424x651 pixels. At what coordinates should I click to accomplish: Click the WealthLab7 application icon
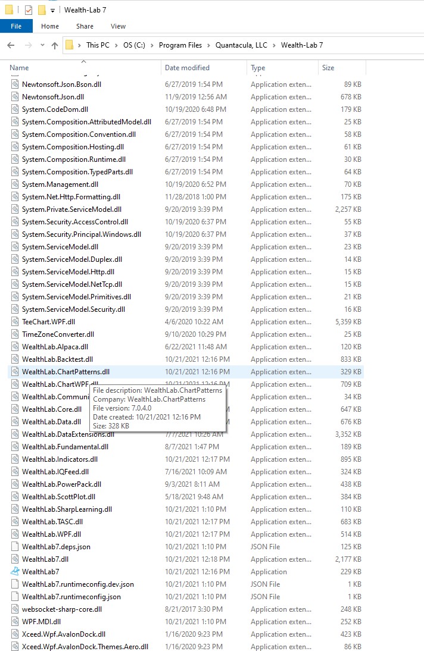click(15, 571)
